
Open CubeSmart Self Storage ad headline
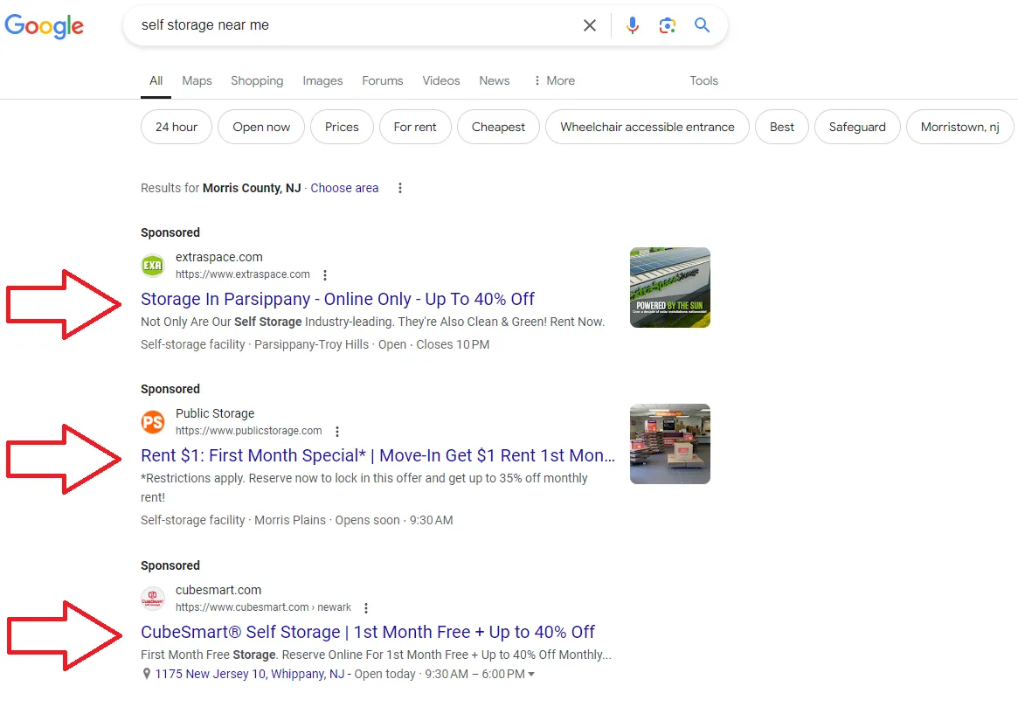click(x=368, y=633)
